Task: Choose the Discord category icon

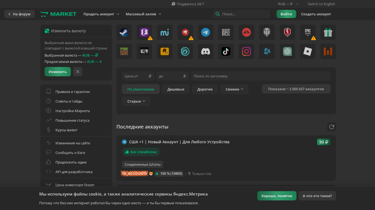Action: (205, 51)
